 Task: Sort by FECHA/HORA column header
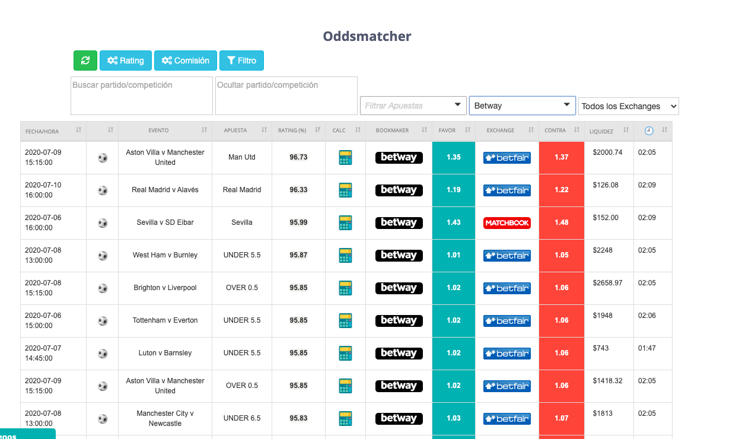(53, 131)
